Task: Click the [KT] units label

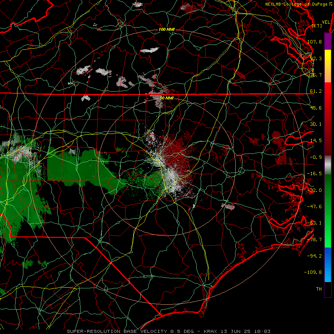Action: pyautogui.click(x=317, y=26)
